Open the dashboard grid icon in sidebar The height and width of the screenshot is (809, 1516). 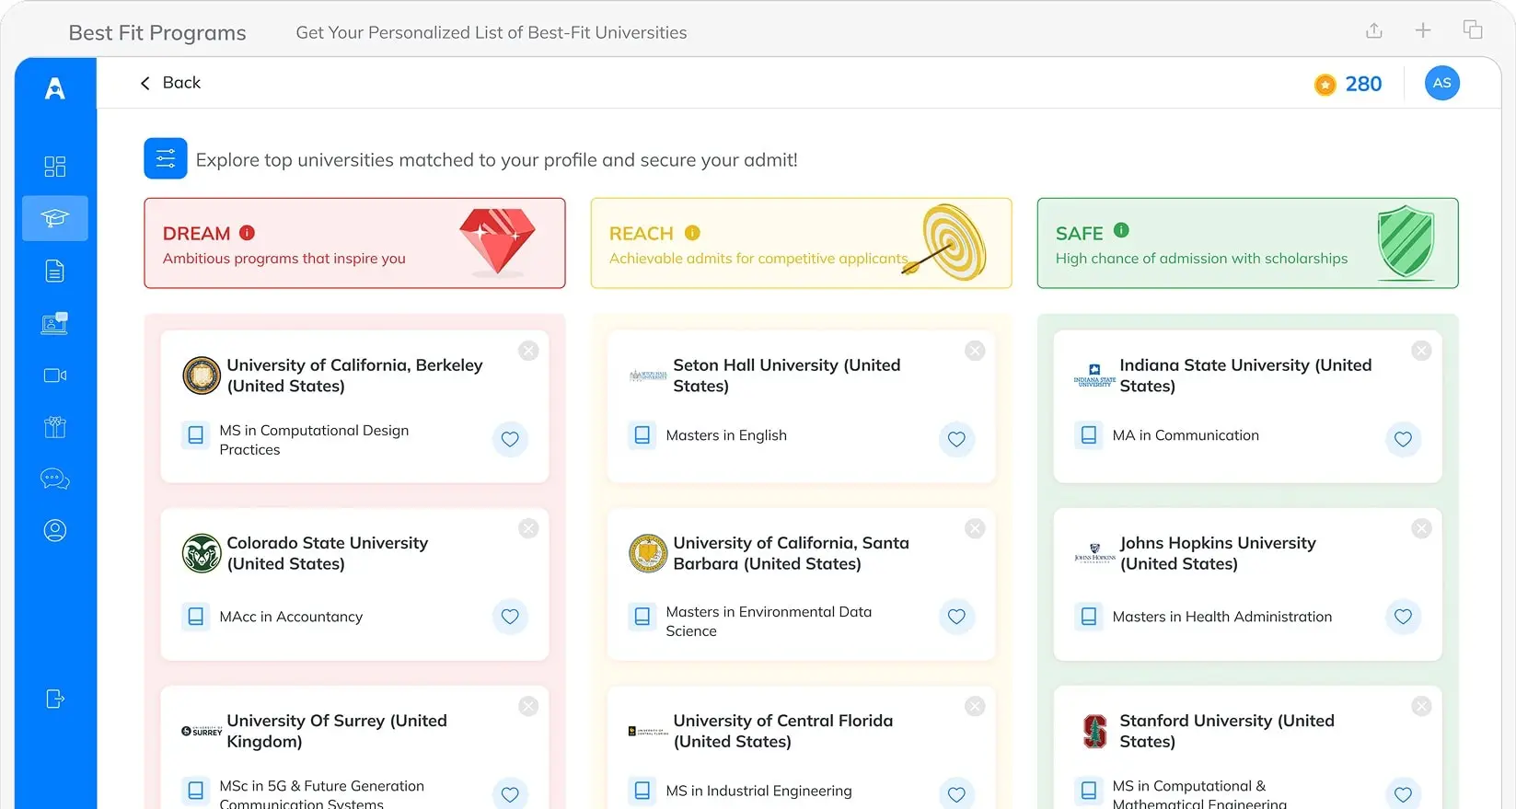[55, 167]
